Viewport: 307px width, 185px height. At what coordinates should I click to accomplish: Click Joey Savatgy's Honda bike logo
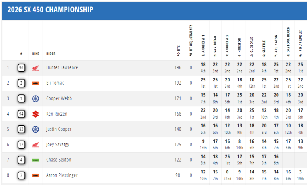pos(35,145)
